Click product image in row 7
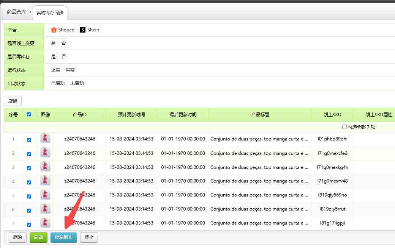 (x=45, y=223)
